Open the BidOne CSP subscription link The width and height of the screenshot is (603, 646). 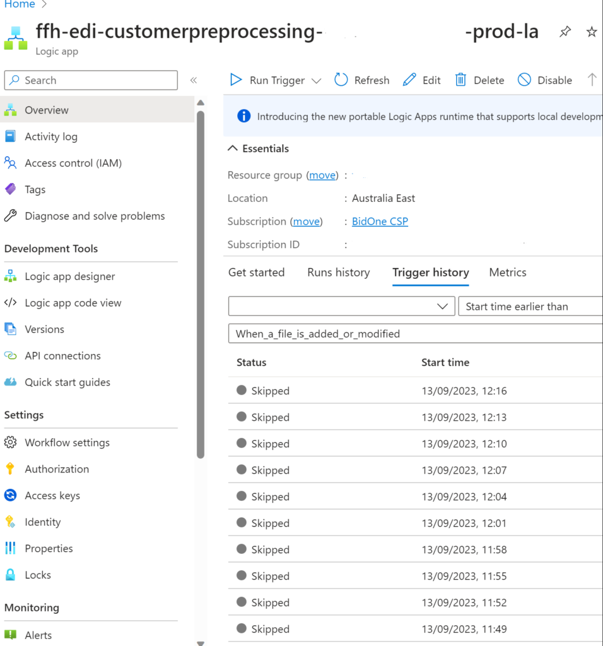coord(380,221)
